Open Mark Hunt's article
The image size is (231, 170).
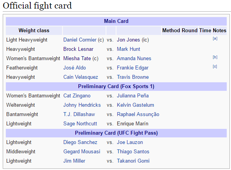click(x=129, y=49)
